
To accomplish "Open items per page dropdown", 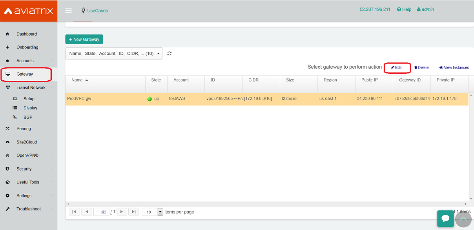I will tap(160, 212).
